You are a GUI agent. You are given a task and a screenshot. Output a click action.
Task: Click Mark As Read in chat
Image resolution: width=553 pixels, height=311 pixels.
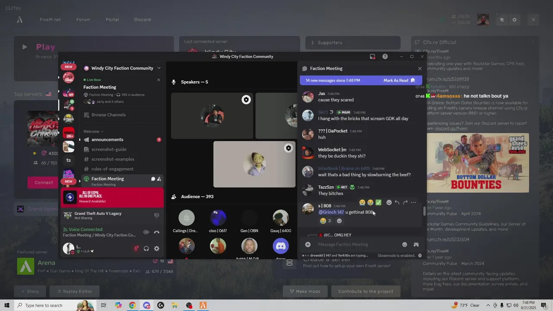tap(399, 80)
